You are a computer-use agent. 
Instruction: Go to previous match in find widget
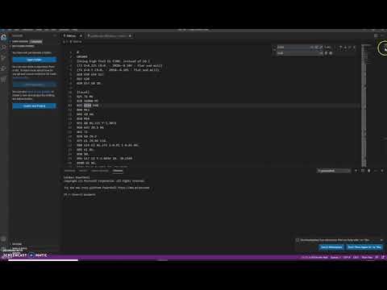click(341, 48)
